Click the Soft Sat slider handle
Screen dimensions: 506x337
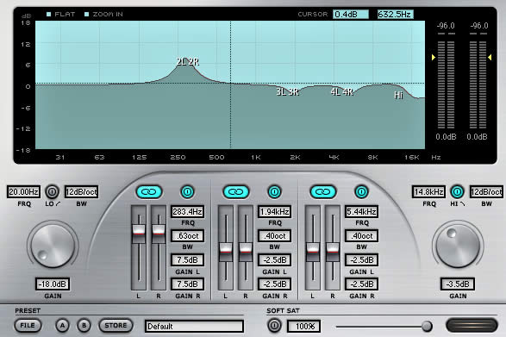[x=427, y=327]
